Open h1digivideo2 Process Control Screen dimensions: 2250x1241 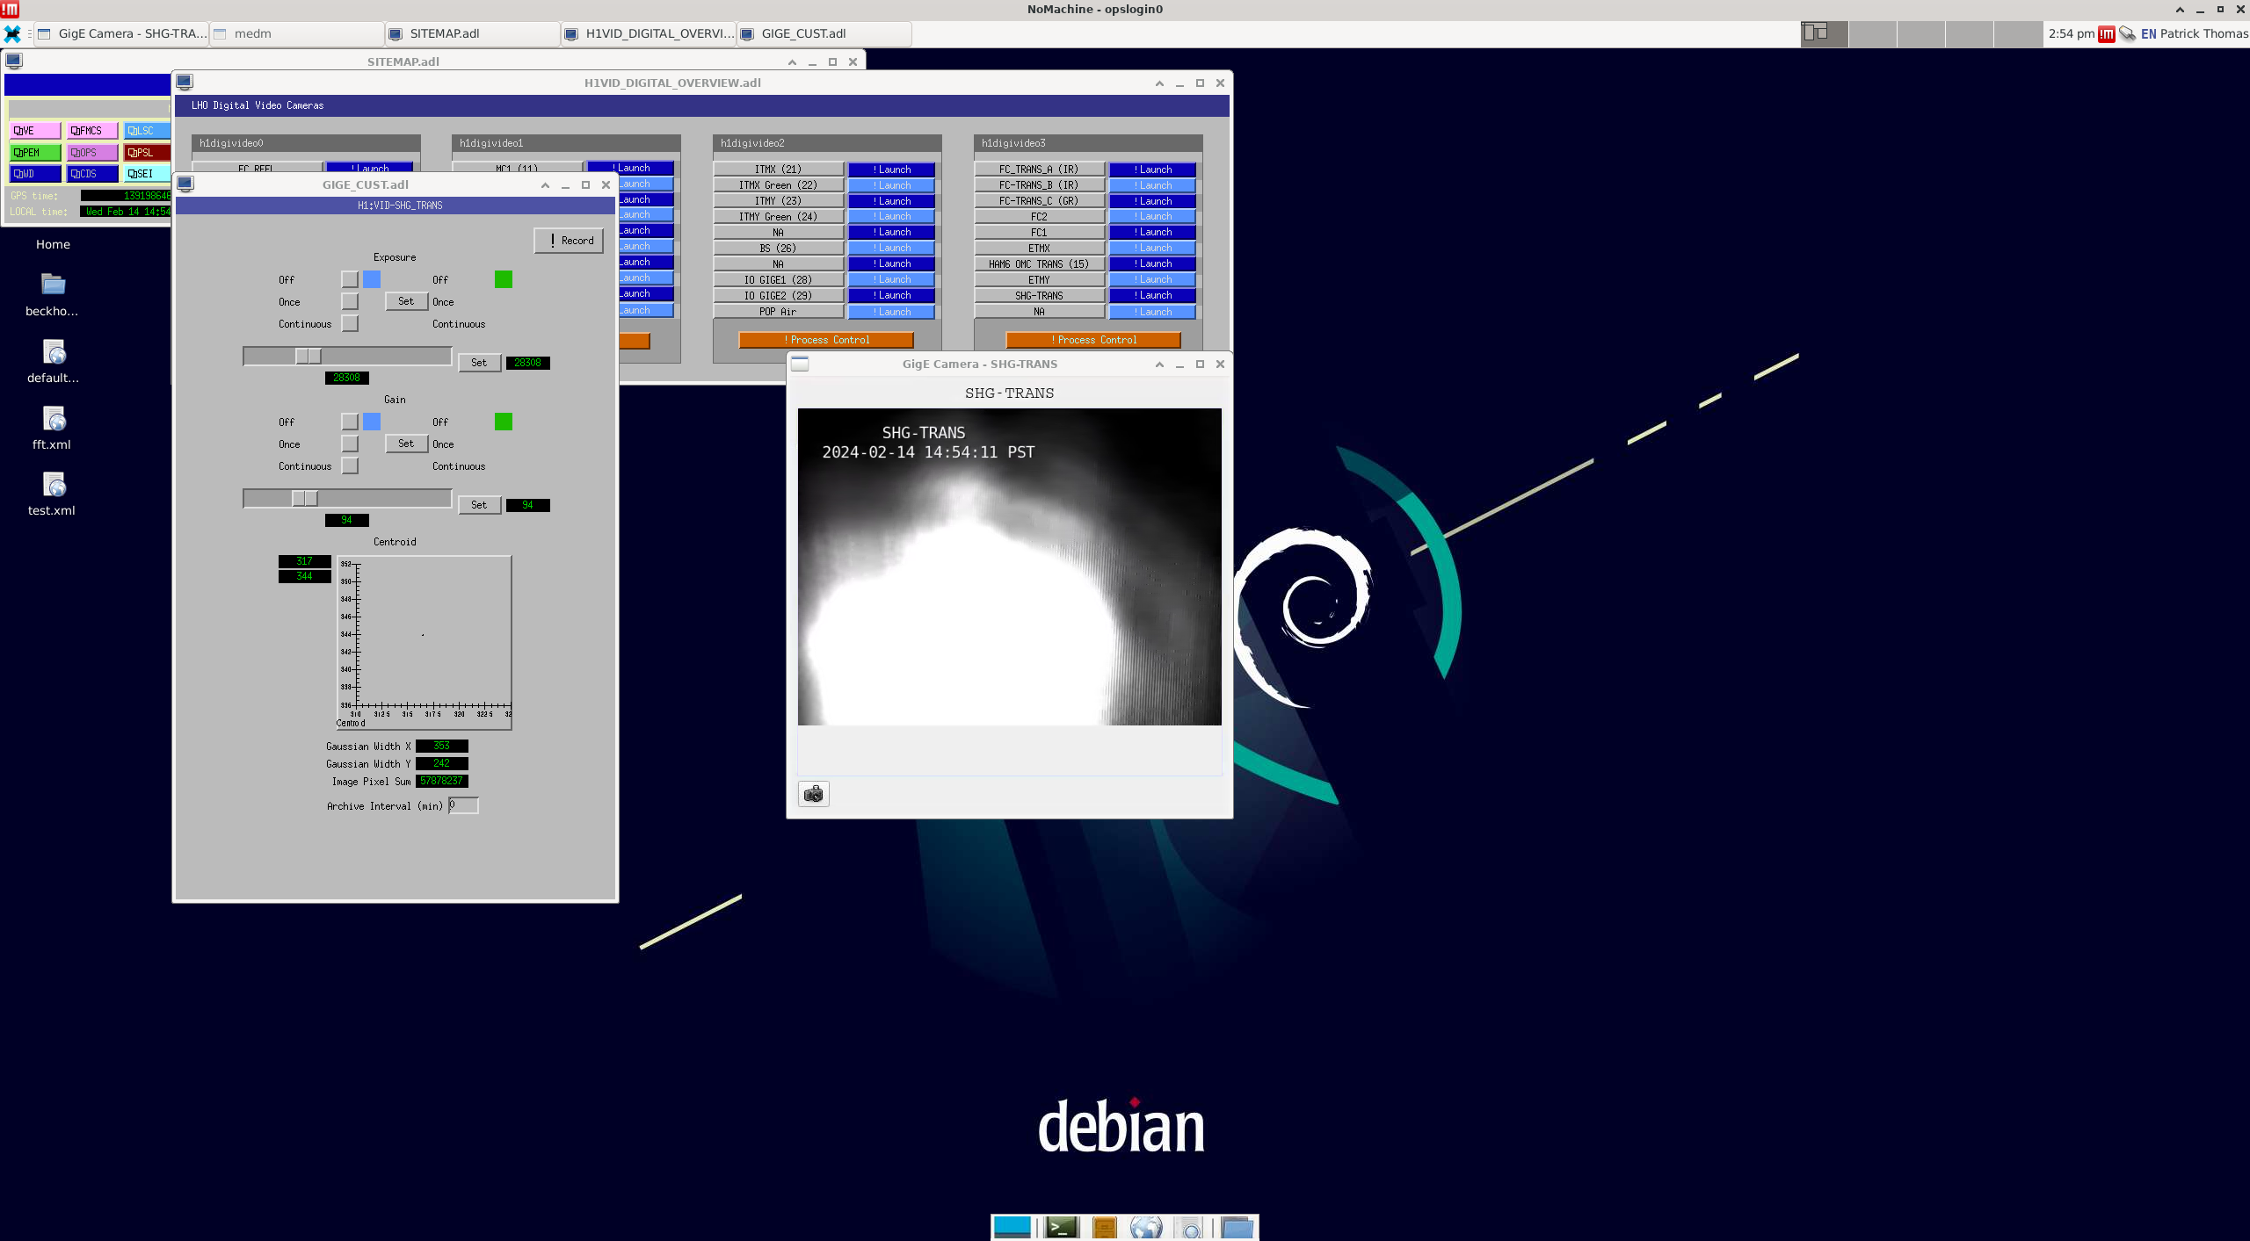[x=826, y=340]
